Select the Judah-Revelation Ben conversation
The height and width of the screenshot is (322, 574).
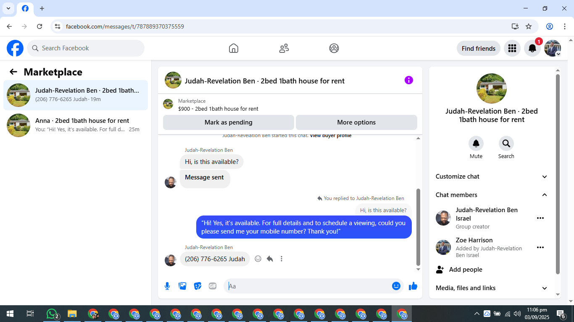(x=76, y=95)
